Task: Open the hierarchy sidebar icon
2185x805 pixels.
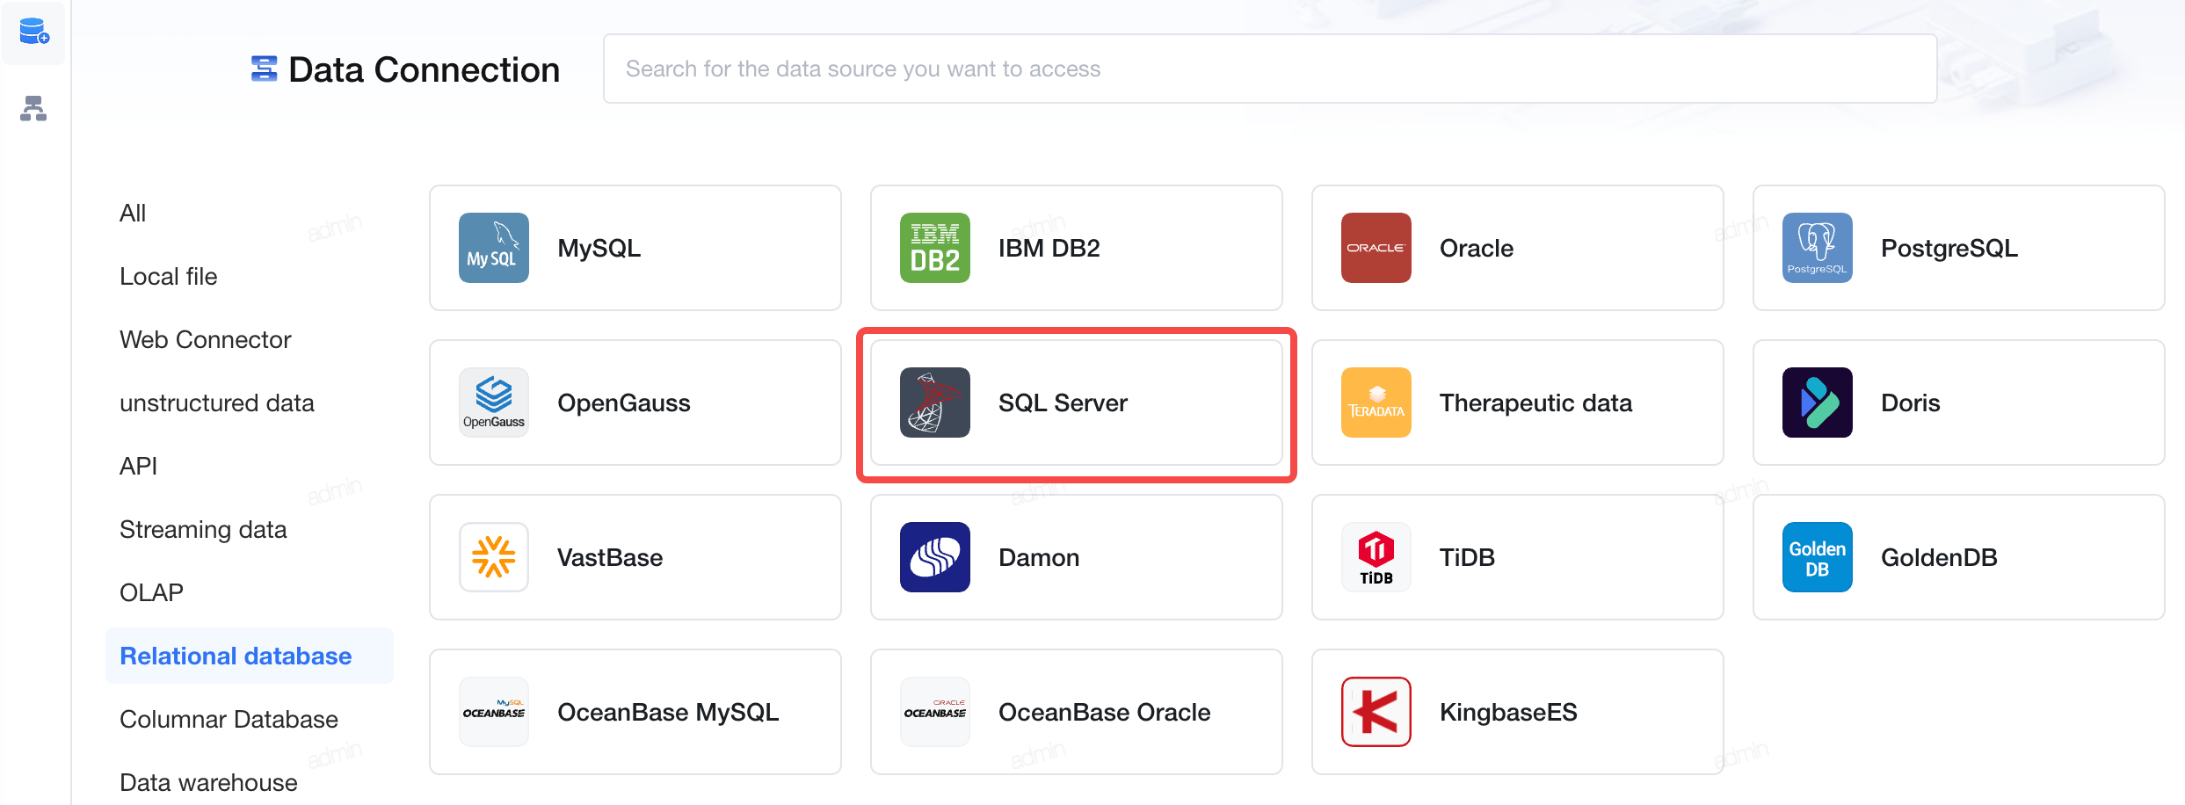Action: tap(33, 108)
